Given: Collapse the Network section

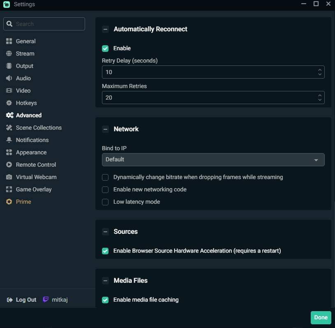Looking at the screenshot, I should [106, 129].
